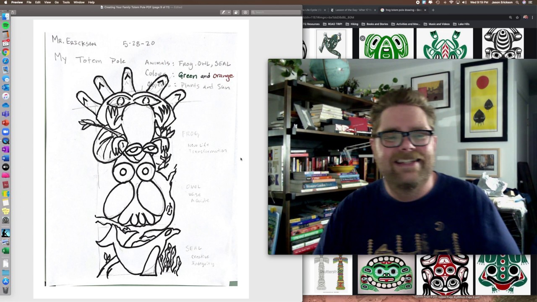The height and width of the screenshot is (302, 537).
Task: Open Calendar icon in the dock
Action: coord(5,43)
